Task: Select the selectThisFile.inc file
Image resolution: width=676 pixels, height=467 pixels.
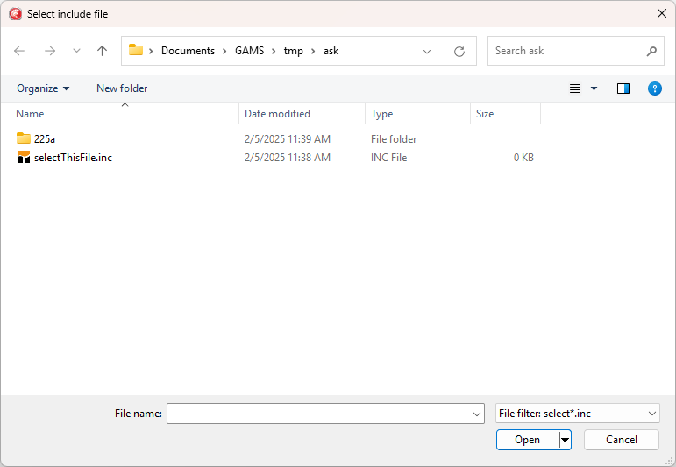Action: click(x=73, y=158)
